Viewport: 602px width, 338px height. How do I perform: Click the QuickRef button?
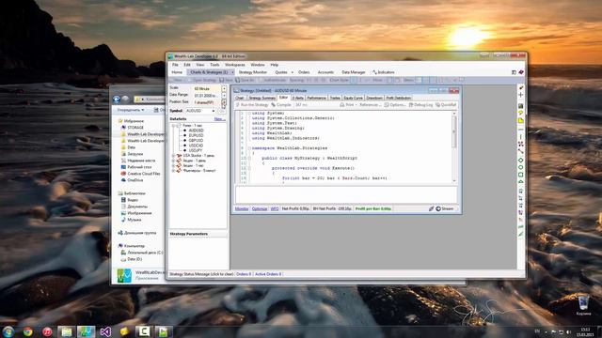point(446,105)
